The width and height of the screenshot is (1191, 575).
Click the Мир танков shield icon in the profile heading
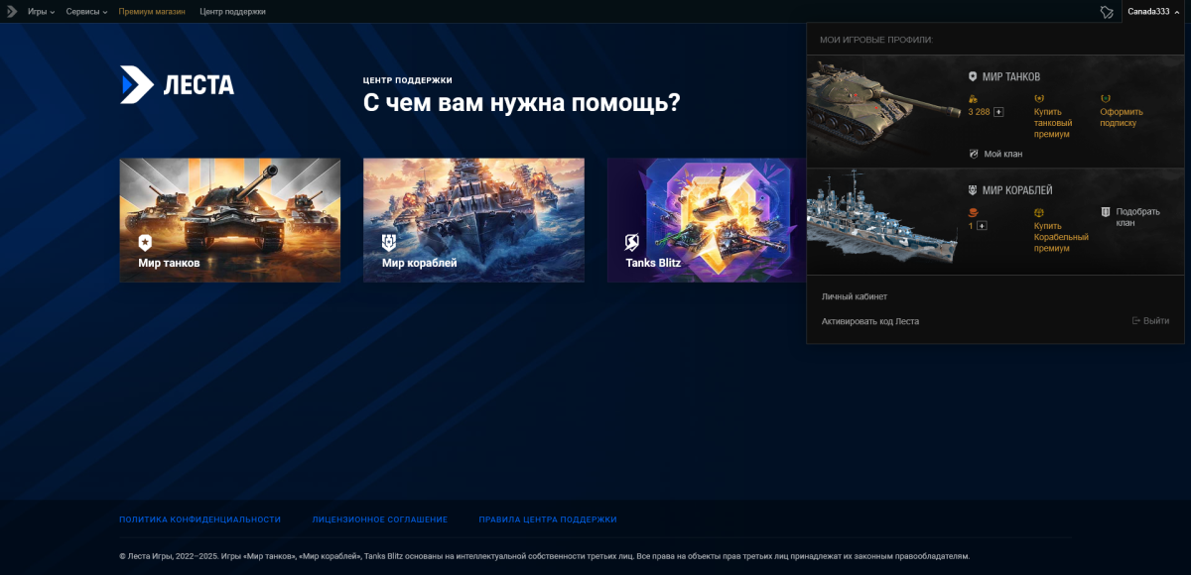[974, 76]
